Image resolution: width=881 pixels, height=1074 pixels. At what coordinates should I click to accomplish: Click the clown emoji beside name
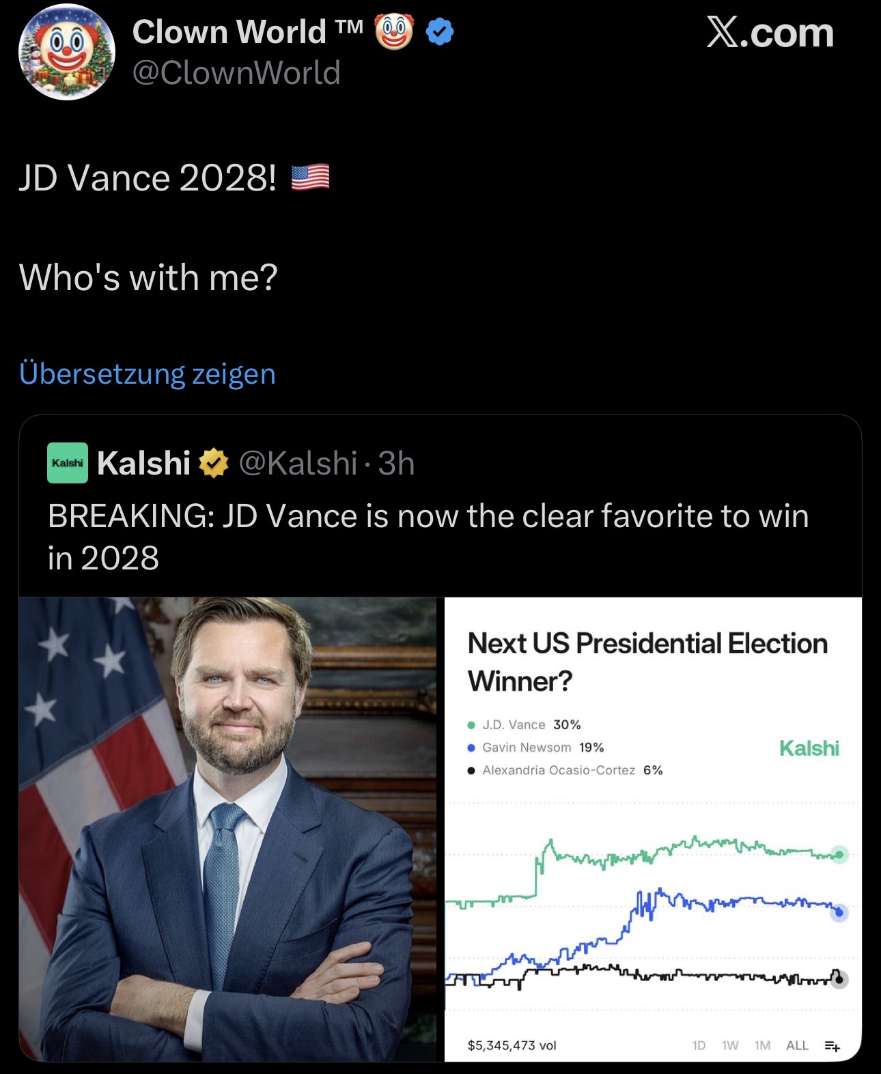tap(395, 31)
